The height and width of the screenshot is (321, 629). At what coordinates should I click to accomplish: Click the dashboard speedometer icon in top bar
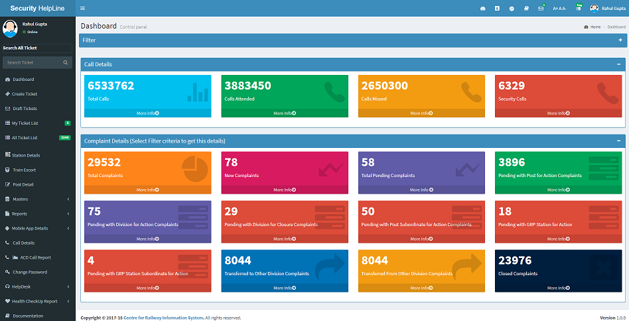[483, 9]
